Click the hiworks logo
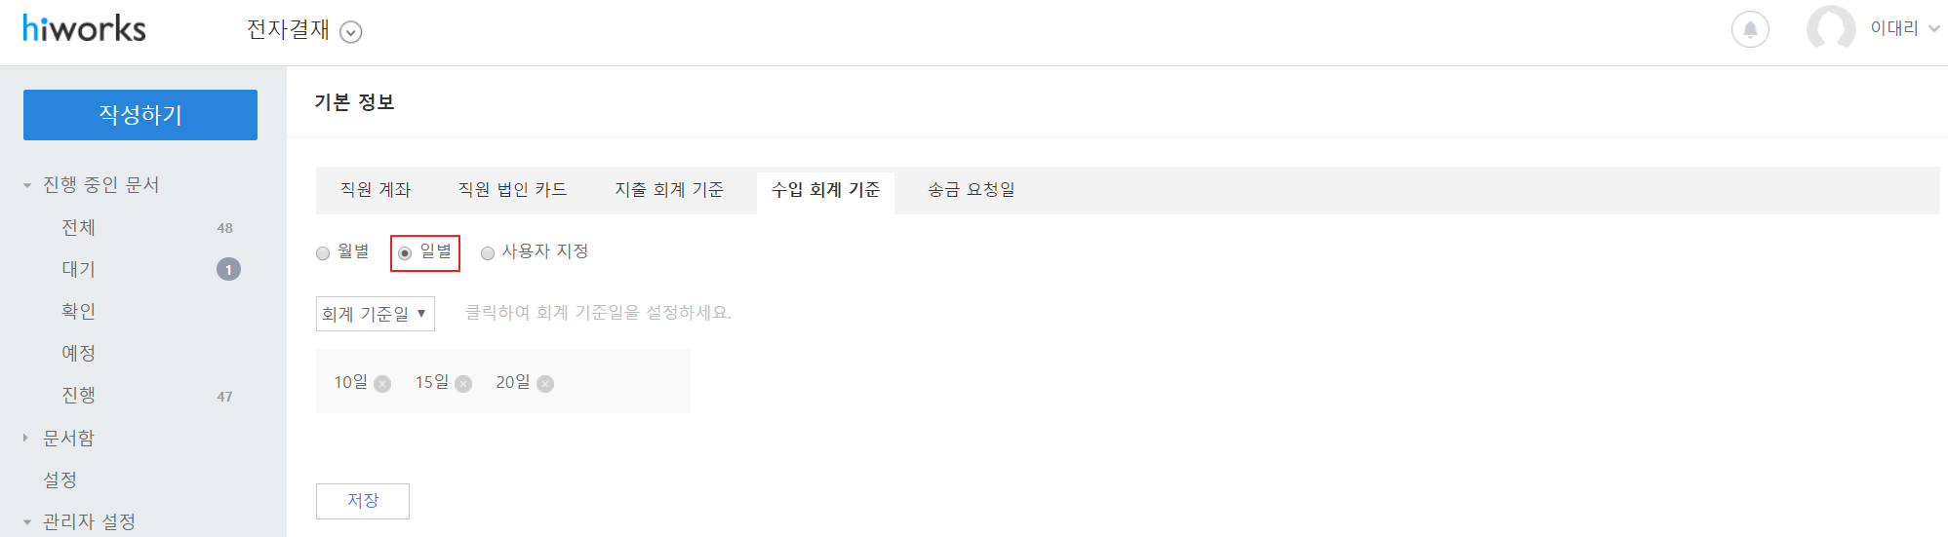The image size is (1948, 537). click(84, 28)
